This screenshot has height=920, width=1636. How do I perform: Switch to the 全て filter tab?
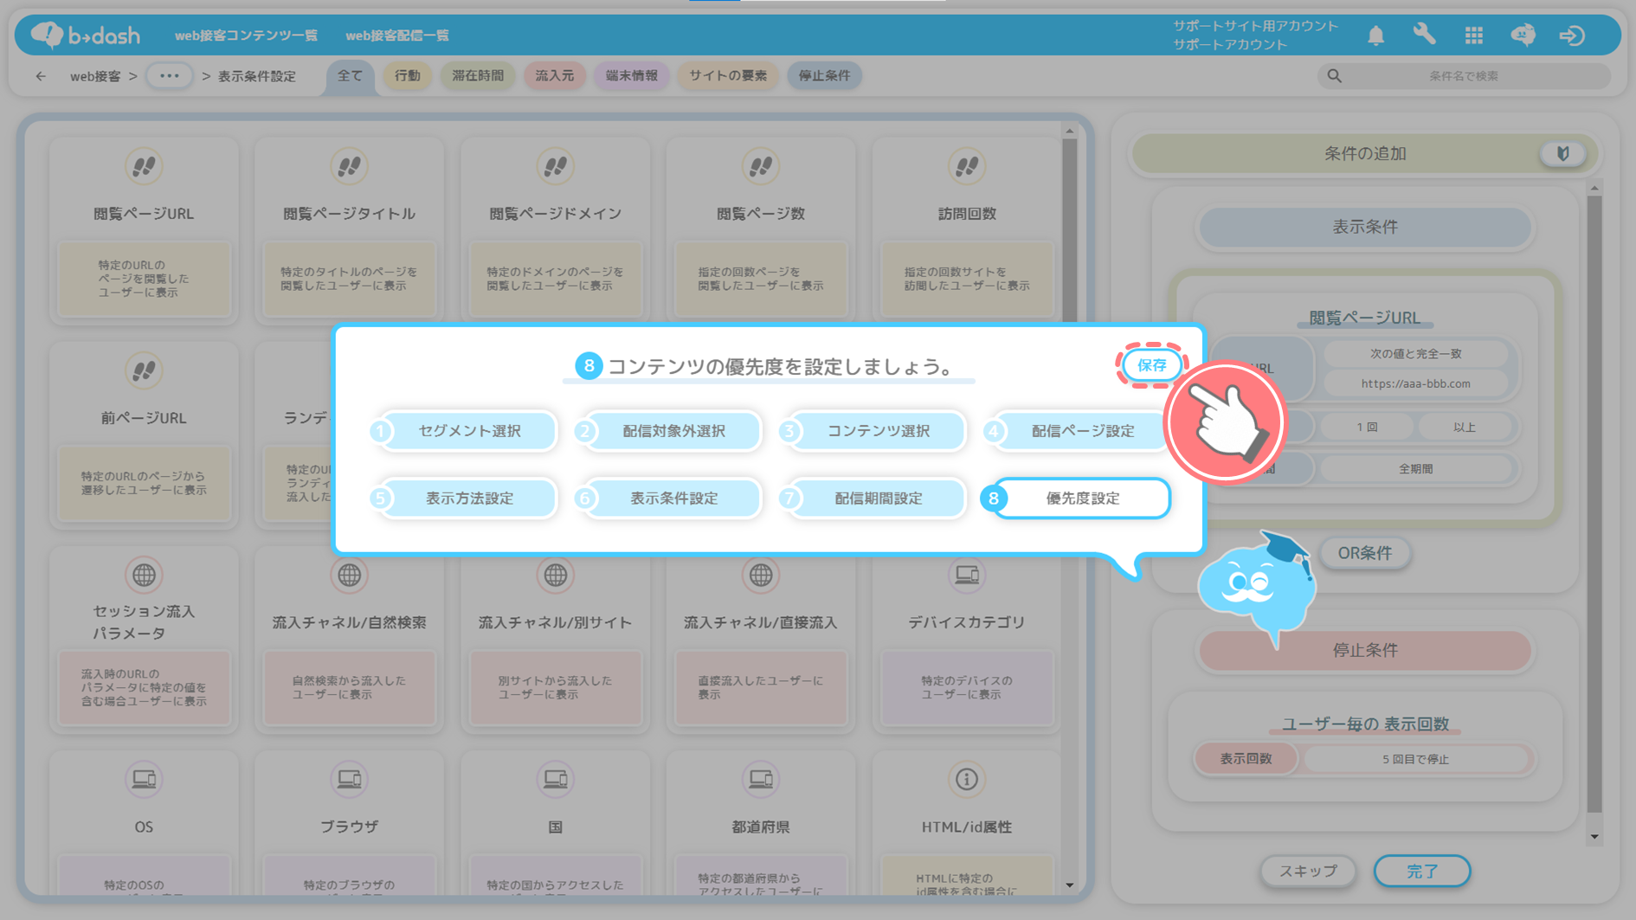pos(350,76)
